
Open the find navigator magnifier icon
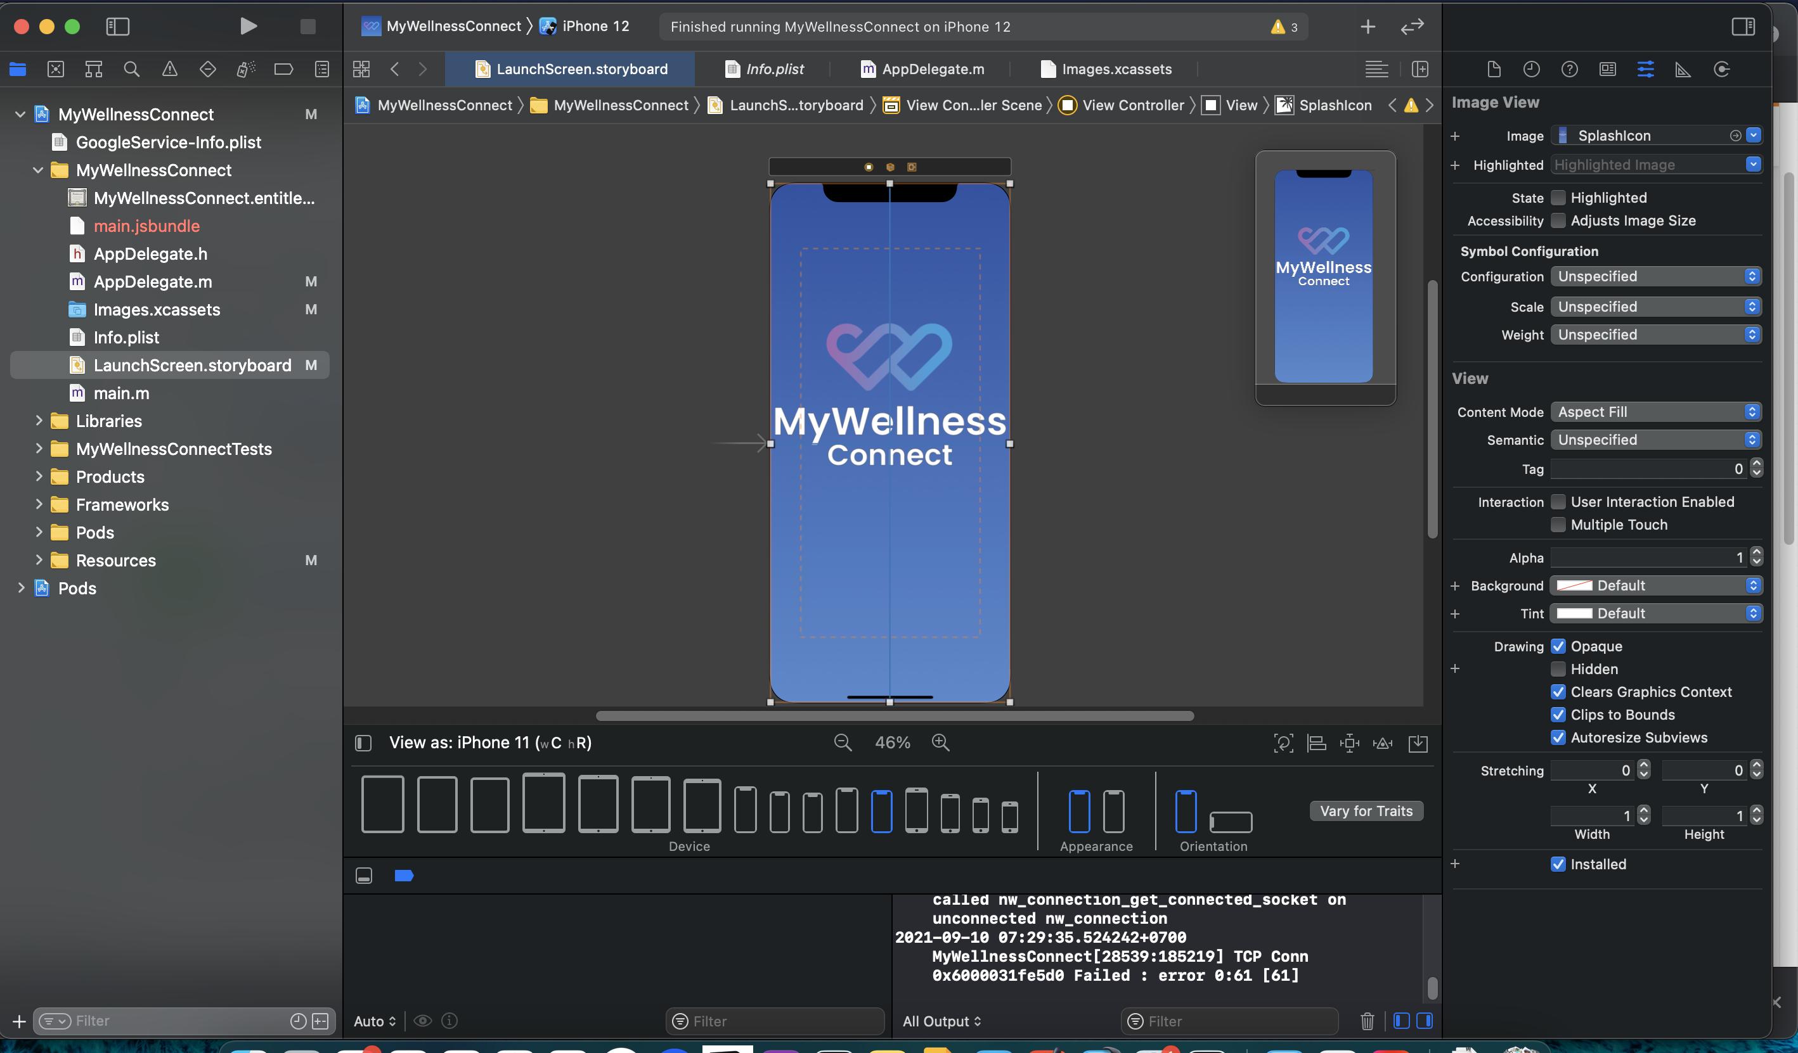point(131,69)
